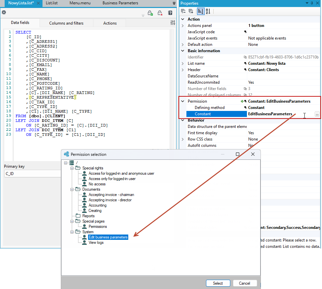Click the copy icon next to Identifier value
The width and height of the screenshot is (322, 289).
pos(245,57)
